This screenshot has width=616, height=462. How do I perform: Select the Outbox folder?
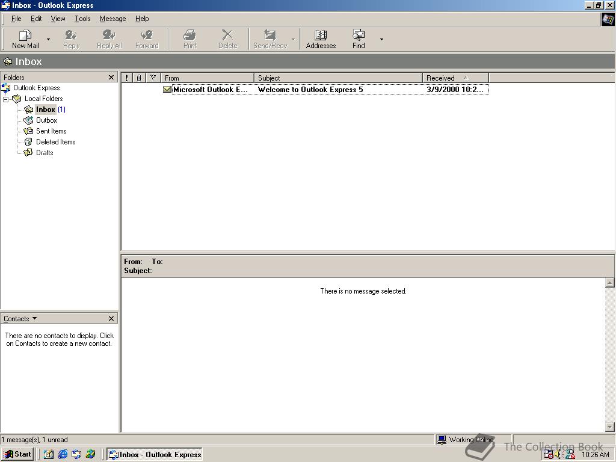[x=46, y=120]
